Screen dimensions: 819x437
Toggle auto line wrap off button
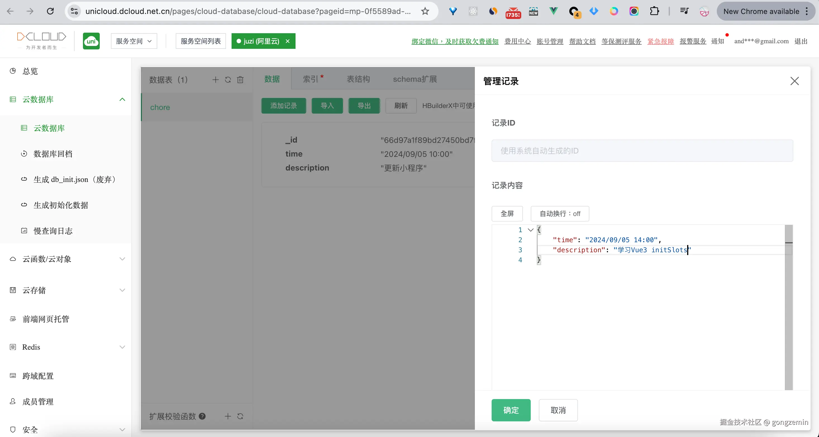point(560,214)
